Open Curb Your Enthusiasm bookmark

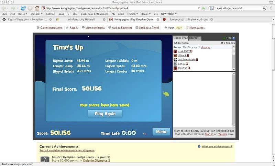point(94,14)
